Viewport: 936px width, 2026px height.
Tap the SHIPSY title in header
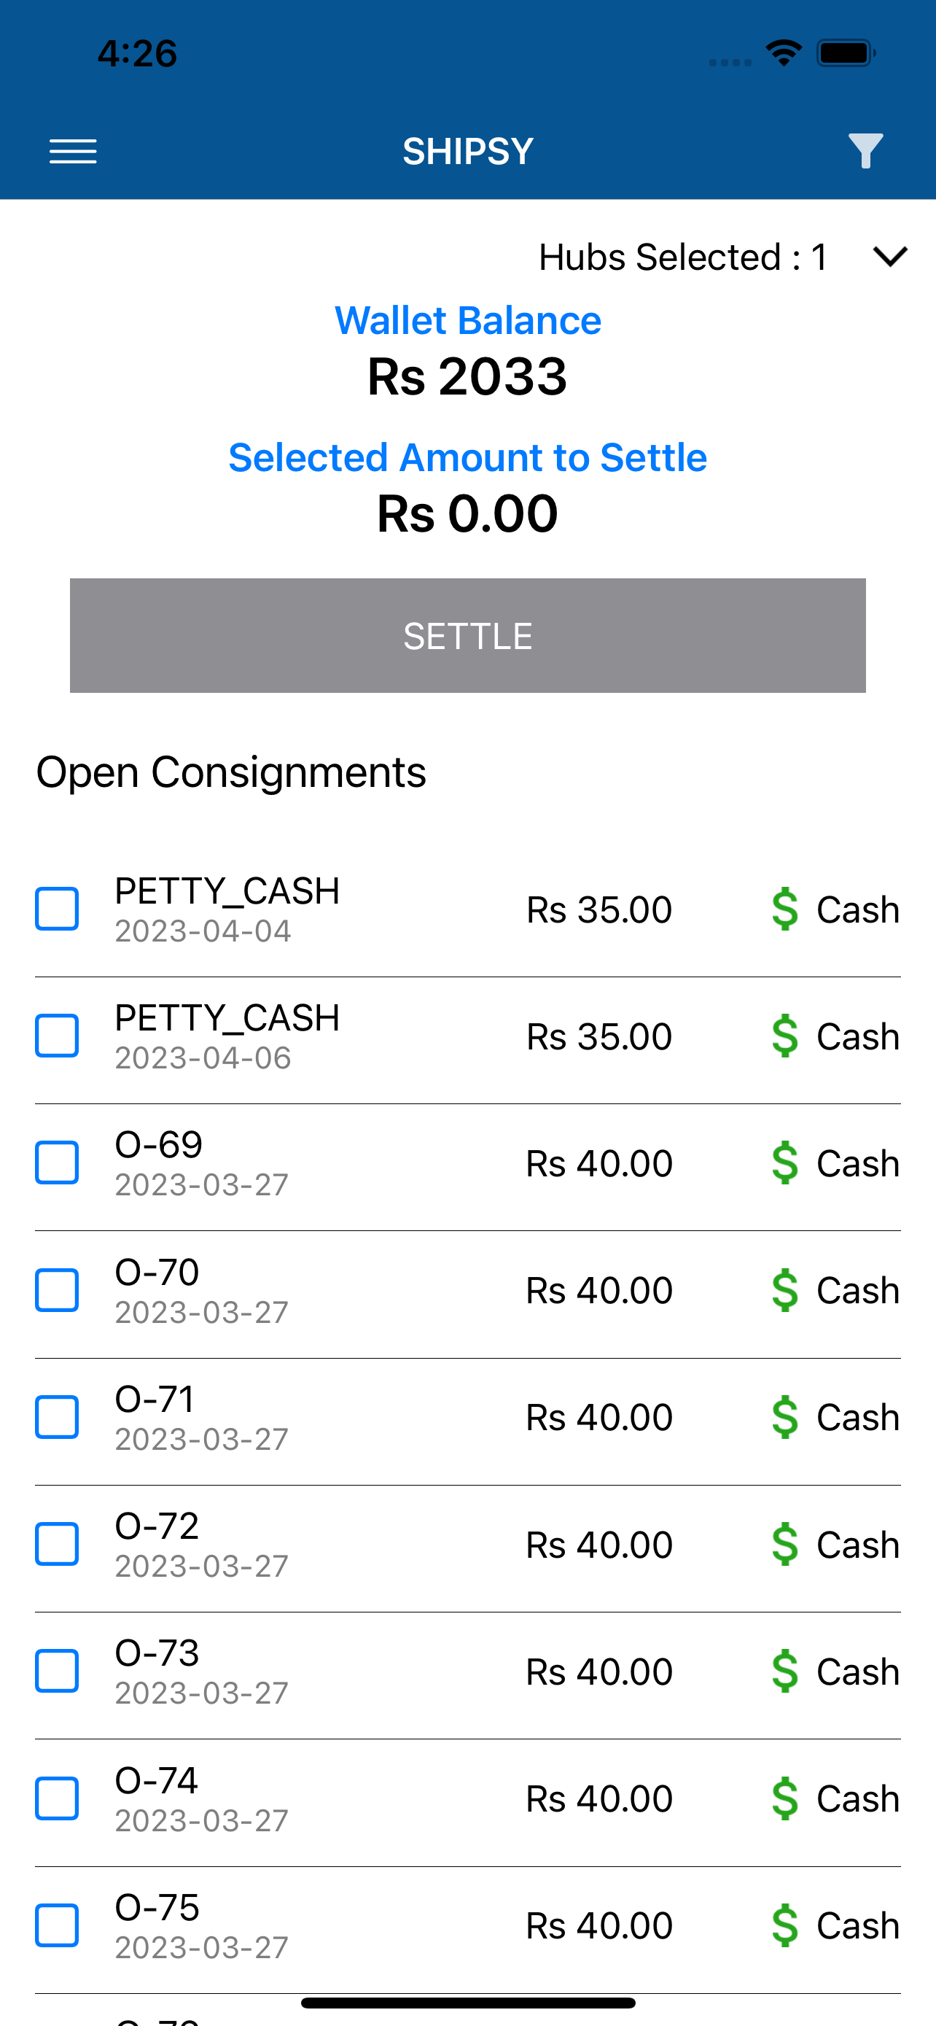(x=467, y=151)
